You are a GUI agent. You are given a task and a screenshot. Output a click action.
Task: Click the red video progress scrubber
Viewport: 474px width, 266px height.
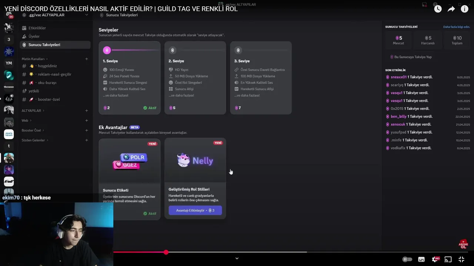pyautogui.click(x=166, y=252)
